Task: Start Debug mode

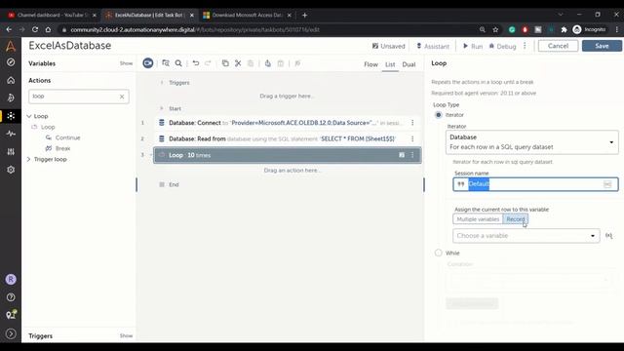Action: [502, 46]
